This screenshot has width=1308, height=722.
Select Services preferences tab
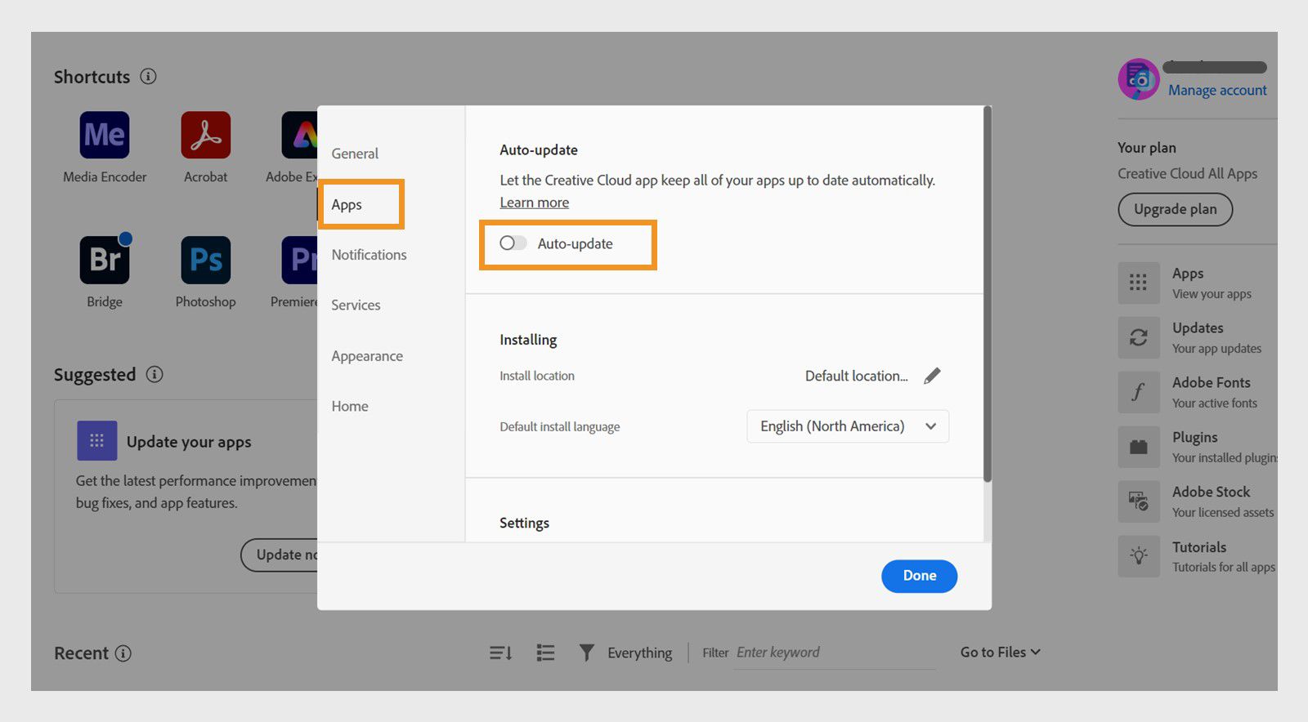pyautogui.click(x=356, y=305)
